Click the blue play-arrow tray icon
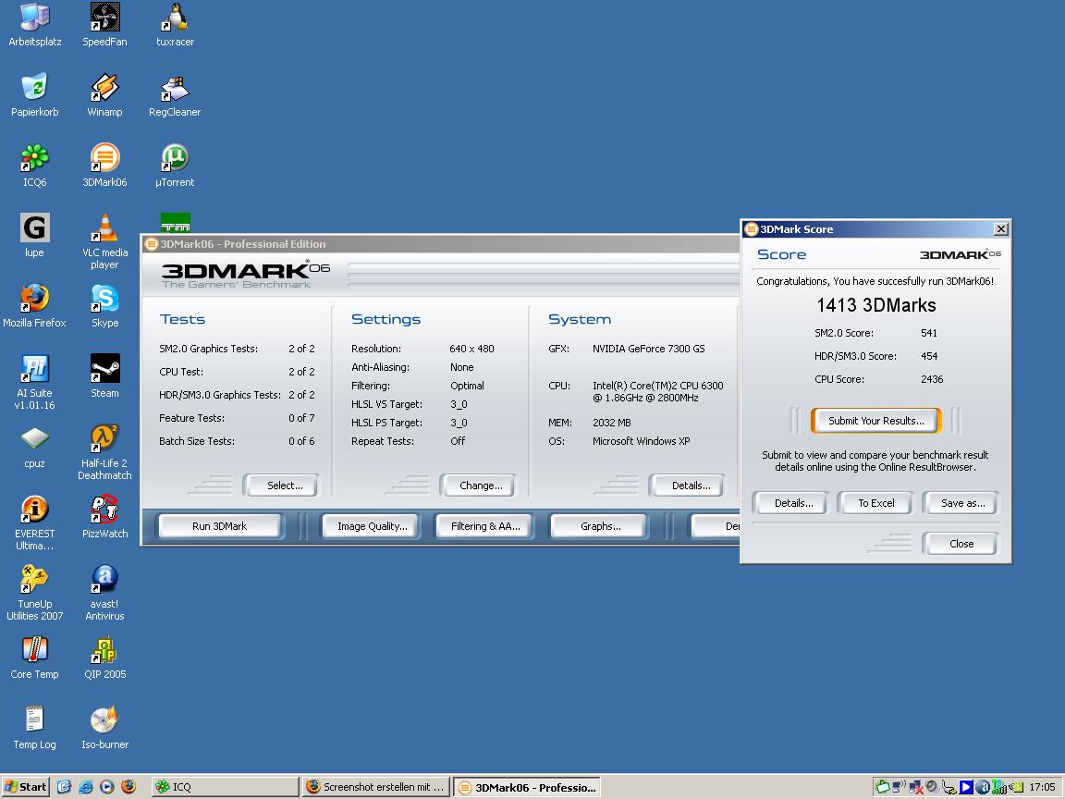 click(966, 787)
